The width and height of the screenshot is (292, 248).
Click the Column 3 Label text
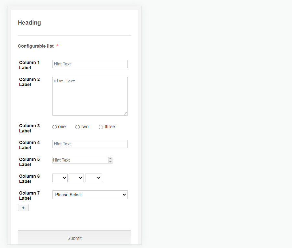click(x=29, y=128)
